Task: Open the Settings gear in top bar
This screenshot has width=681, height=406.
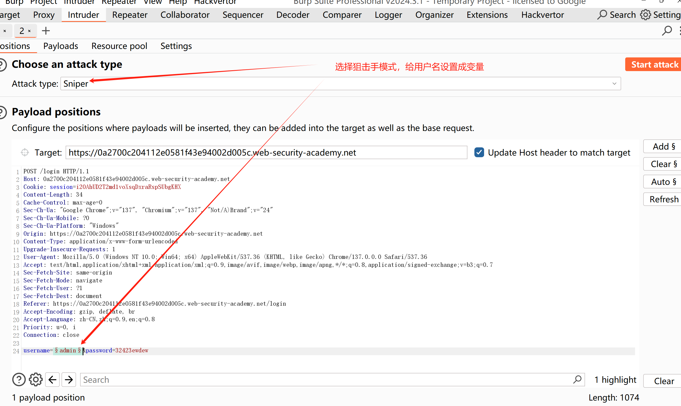Action: [645, 15]
